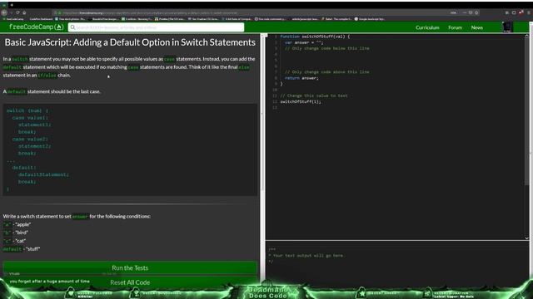Open the Curriculum page
This screenshot has width=533, height=299.
pos(427,27)
